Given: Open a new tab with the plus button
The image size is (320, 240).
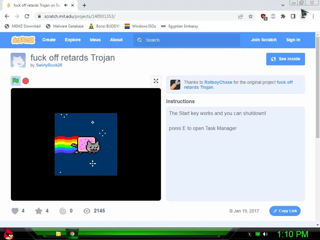Looking at the screenshot, I should 84,5.
